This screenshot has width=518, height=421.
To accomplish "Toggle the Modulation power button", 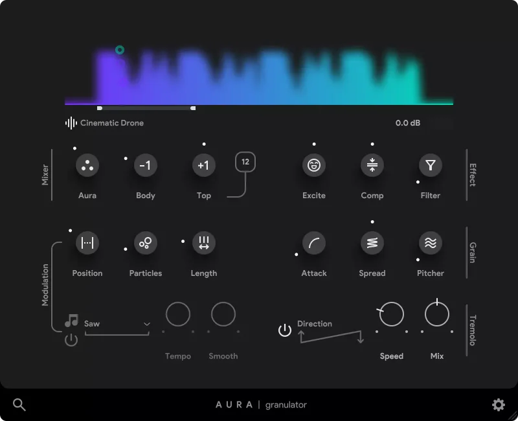I will click(x=71, y=339).
